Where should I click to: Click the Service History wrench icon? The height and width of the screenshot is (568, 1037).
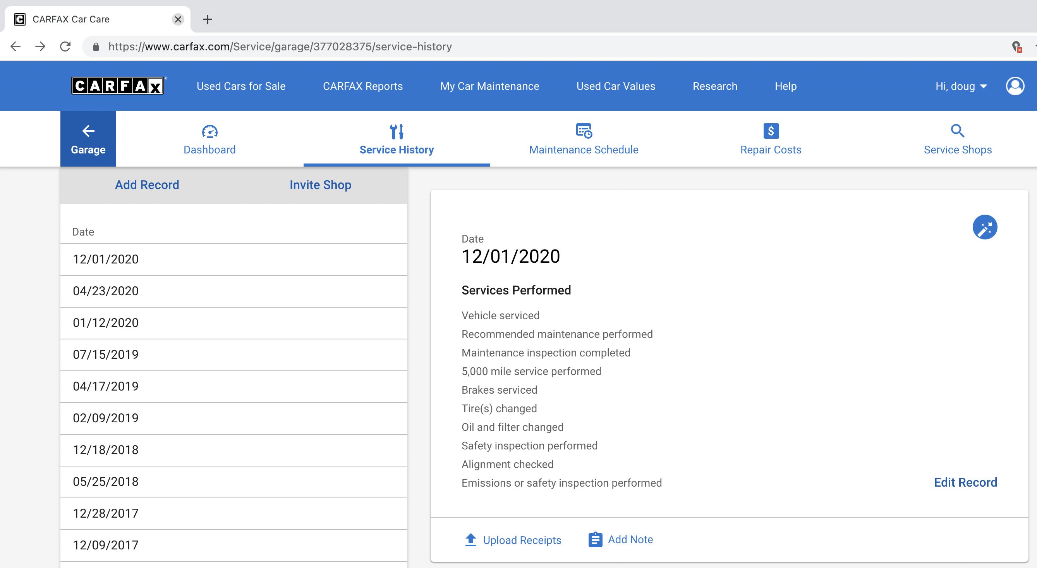coord(397,131)
